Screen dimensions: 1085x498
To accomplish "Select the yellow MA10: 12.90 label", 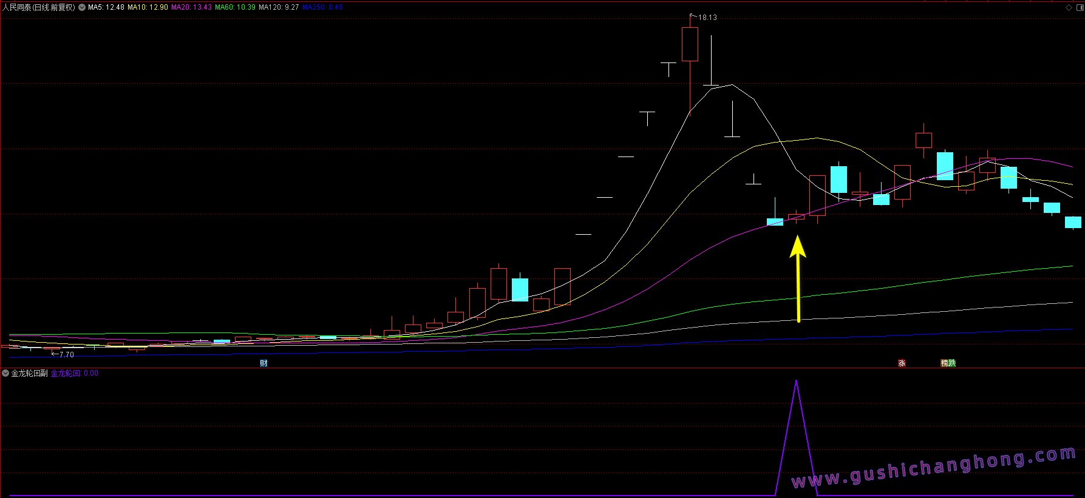I will (x=148, y=7).
